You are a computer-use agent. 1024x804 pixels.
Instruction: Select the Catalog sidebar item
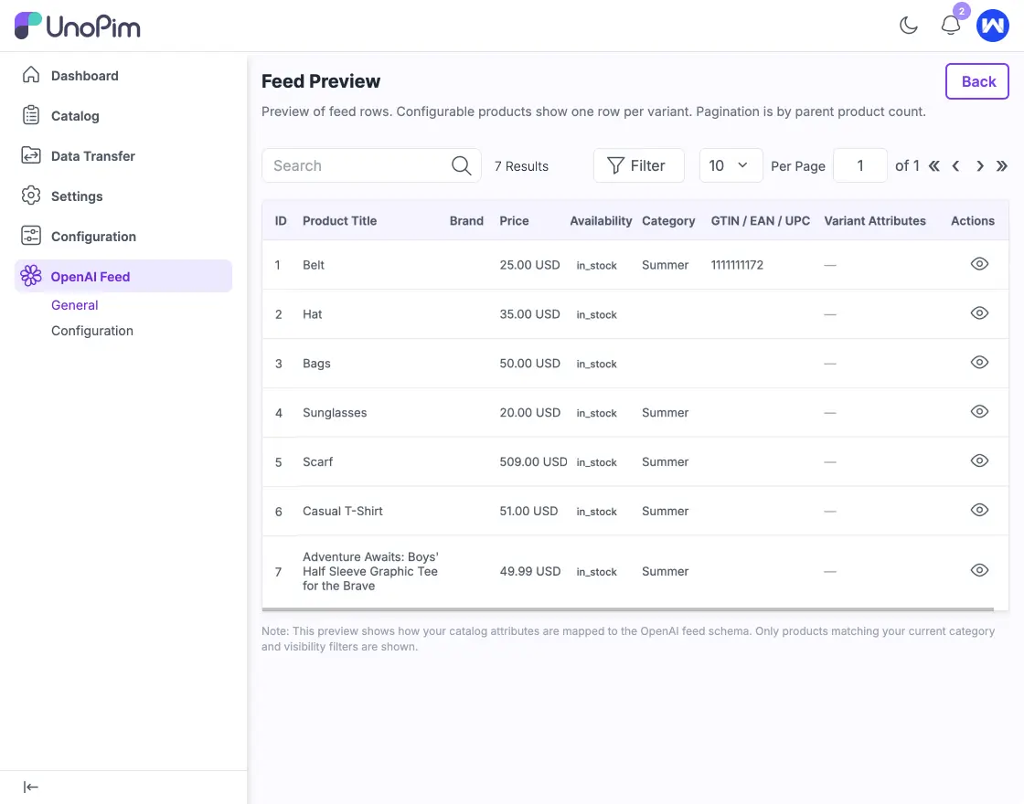click(x=74, y=115)
